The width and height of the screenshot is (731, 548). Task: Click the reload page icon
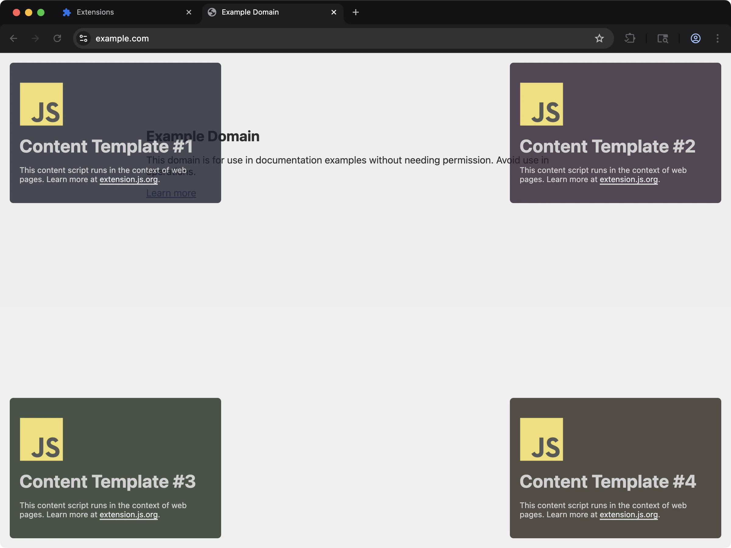[57, 38]
